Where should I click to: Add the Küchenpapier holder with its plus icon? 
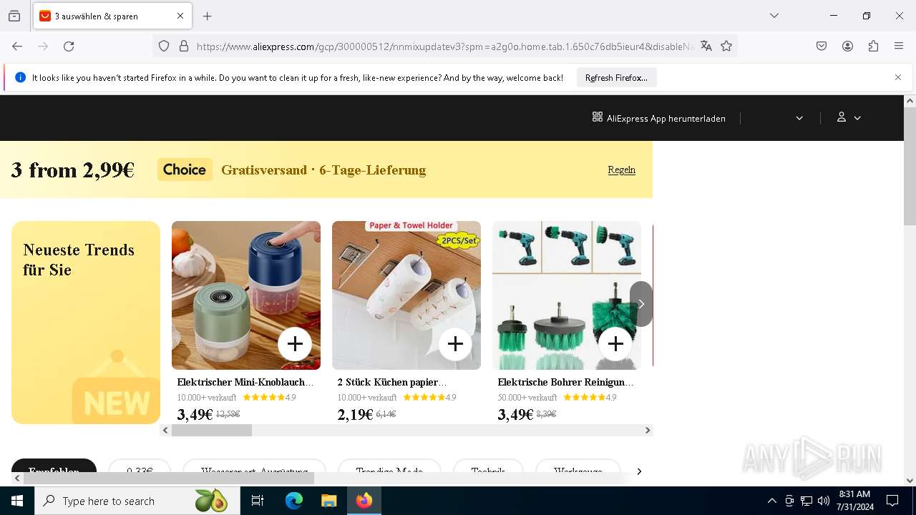coord(455,344)
